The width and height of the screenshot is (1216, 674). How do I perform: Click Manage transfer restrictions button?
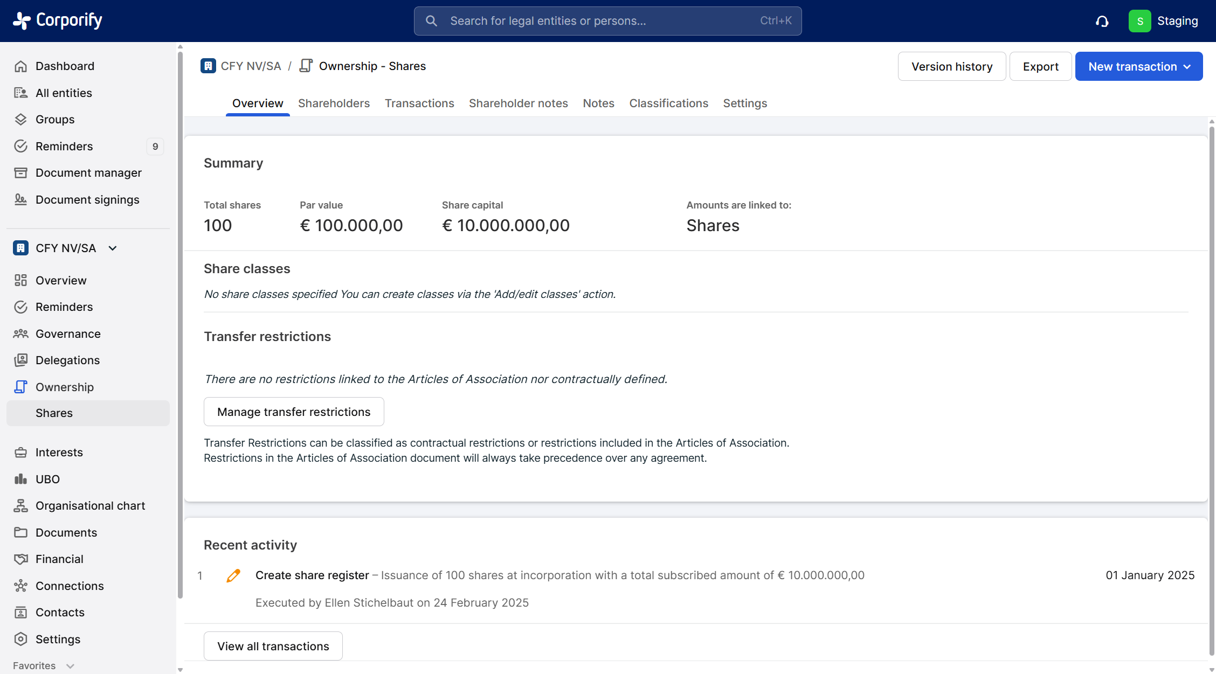[x=294, y=412]
